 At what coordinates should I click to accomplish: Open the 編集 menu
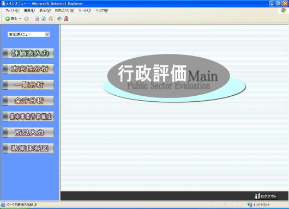pyautogui.click(x=29, y=10)
